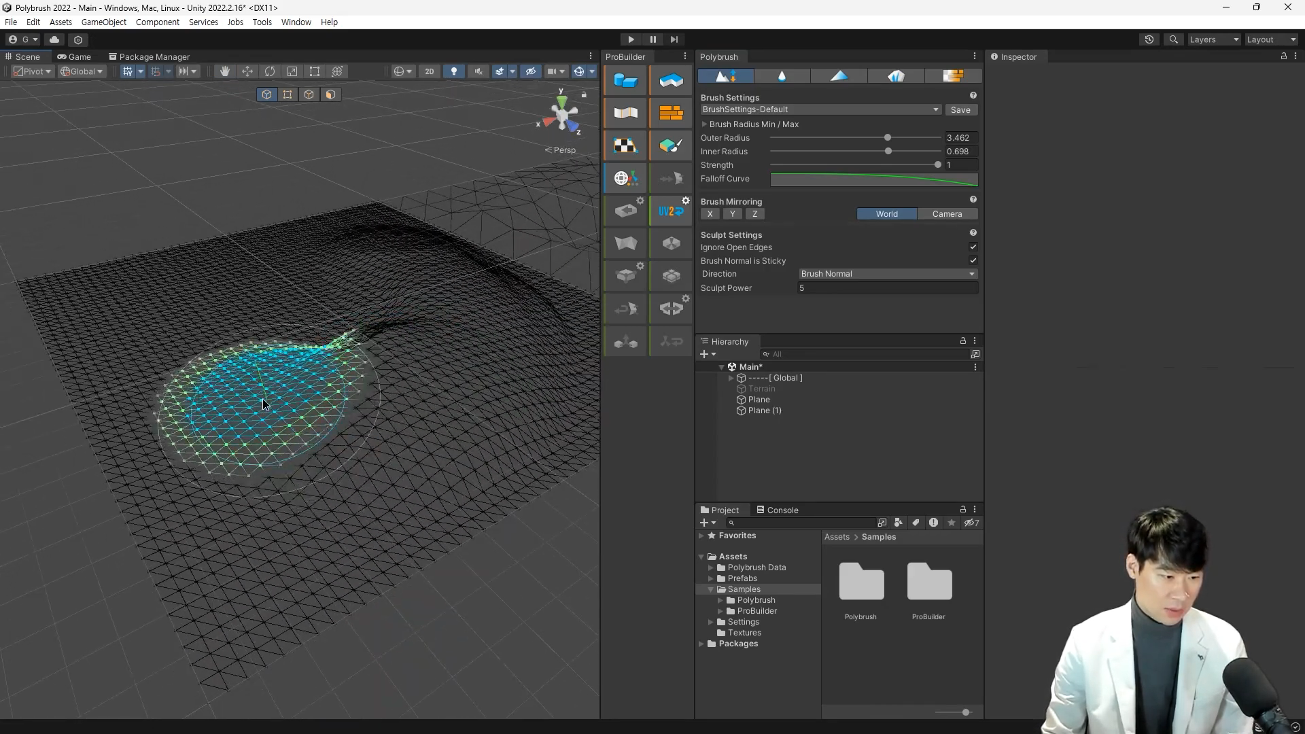The height and width of the screenshot is (734, 1305).
Task: Switch to the Console tab
Action: point(778,510)
